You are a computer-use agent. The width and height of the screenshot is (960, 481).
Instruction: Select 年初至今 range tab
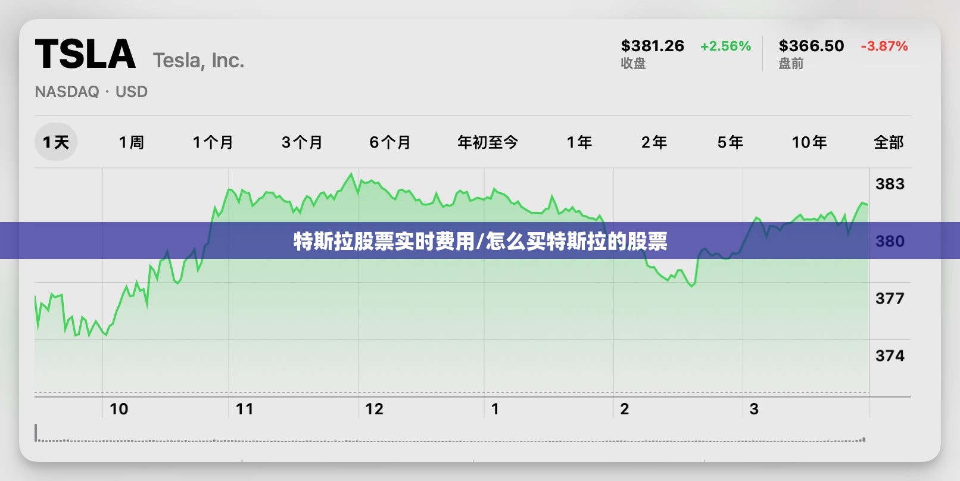[488, 142]
